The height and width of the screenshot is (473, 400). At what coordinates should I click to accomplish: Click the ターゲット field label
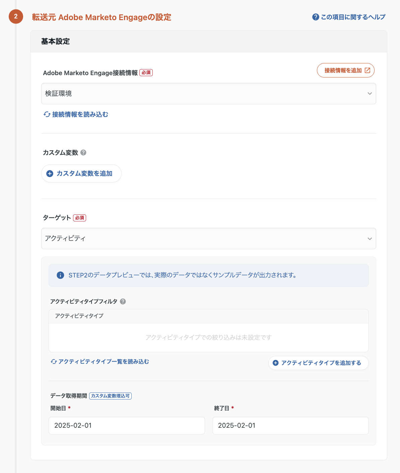57,218
